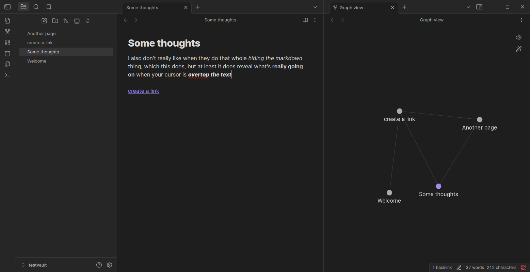Open the search tab in sidebar
The image size is (530, 272).
click(x=36, y=7)
